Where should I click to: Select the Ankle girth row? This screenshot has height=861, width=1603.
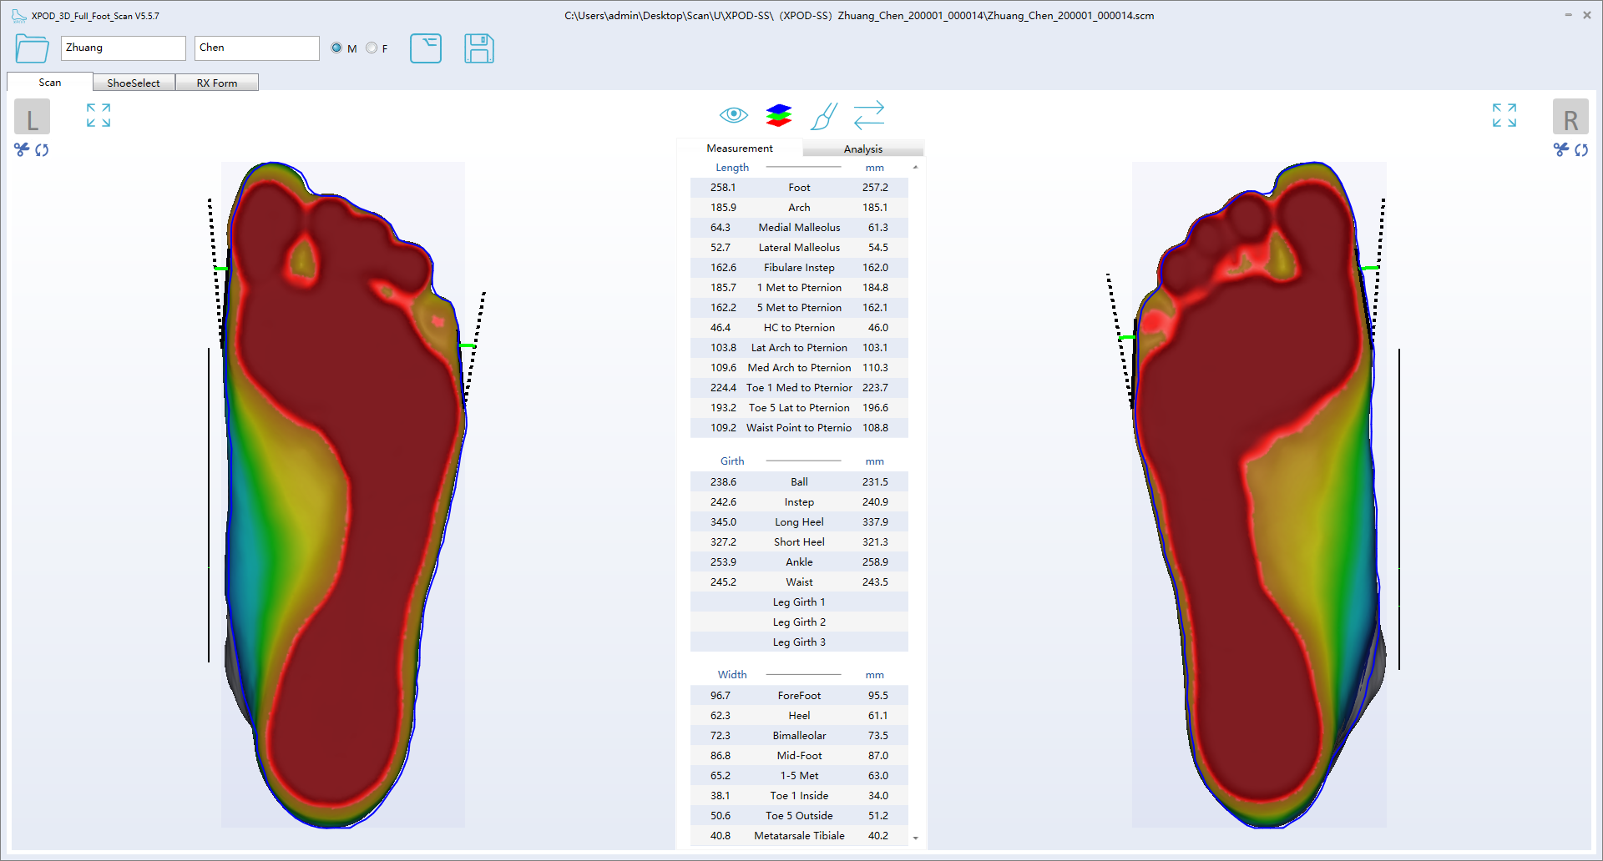799,562
